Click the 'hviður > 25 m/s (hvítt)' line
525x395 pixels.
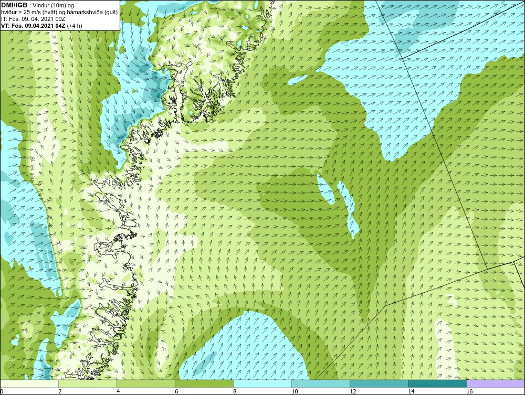tap(29, 13)
